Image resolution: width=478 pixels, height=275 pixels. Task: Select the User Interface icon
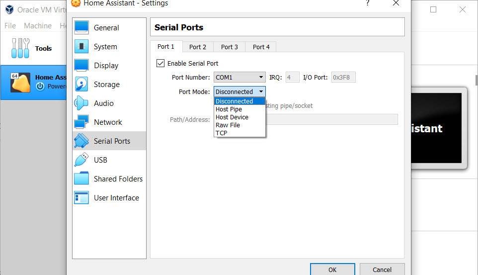[x=81, y=198]
